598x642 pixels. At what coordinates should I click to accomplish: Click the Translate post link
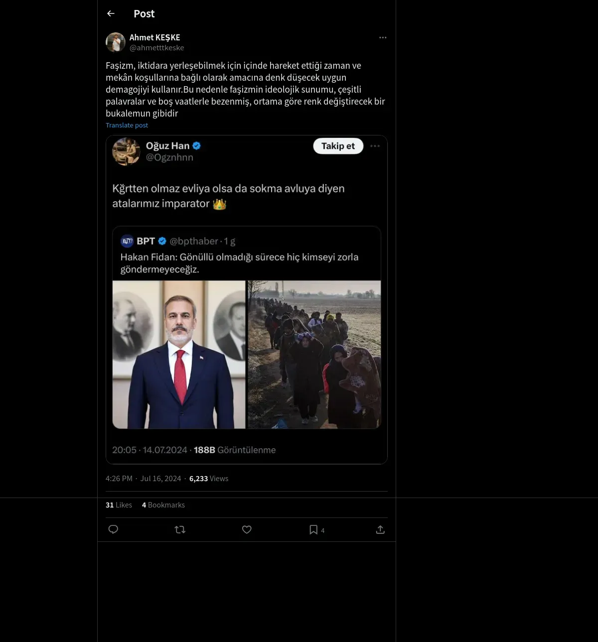tap(127, 126)
